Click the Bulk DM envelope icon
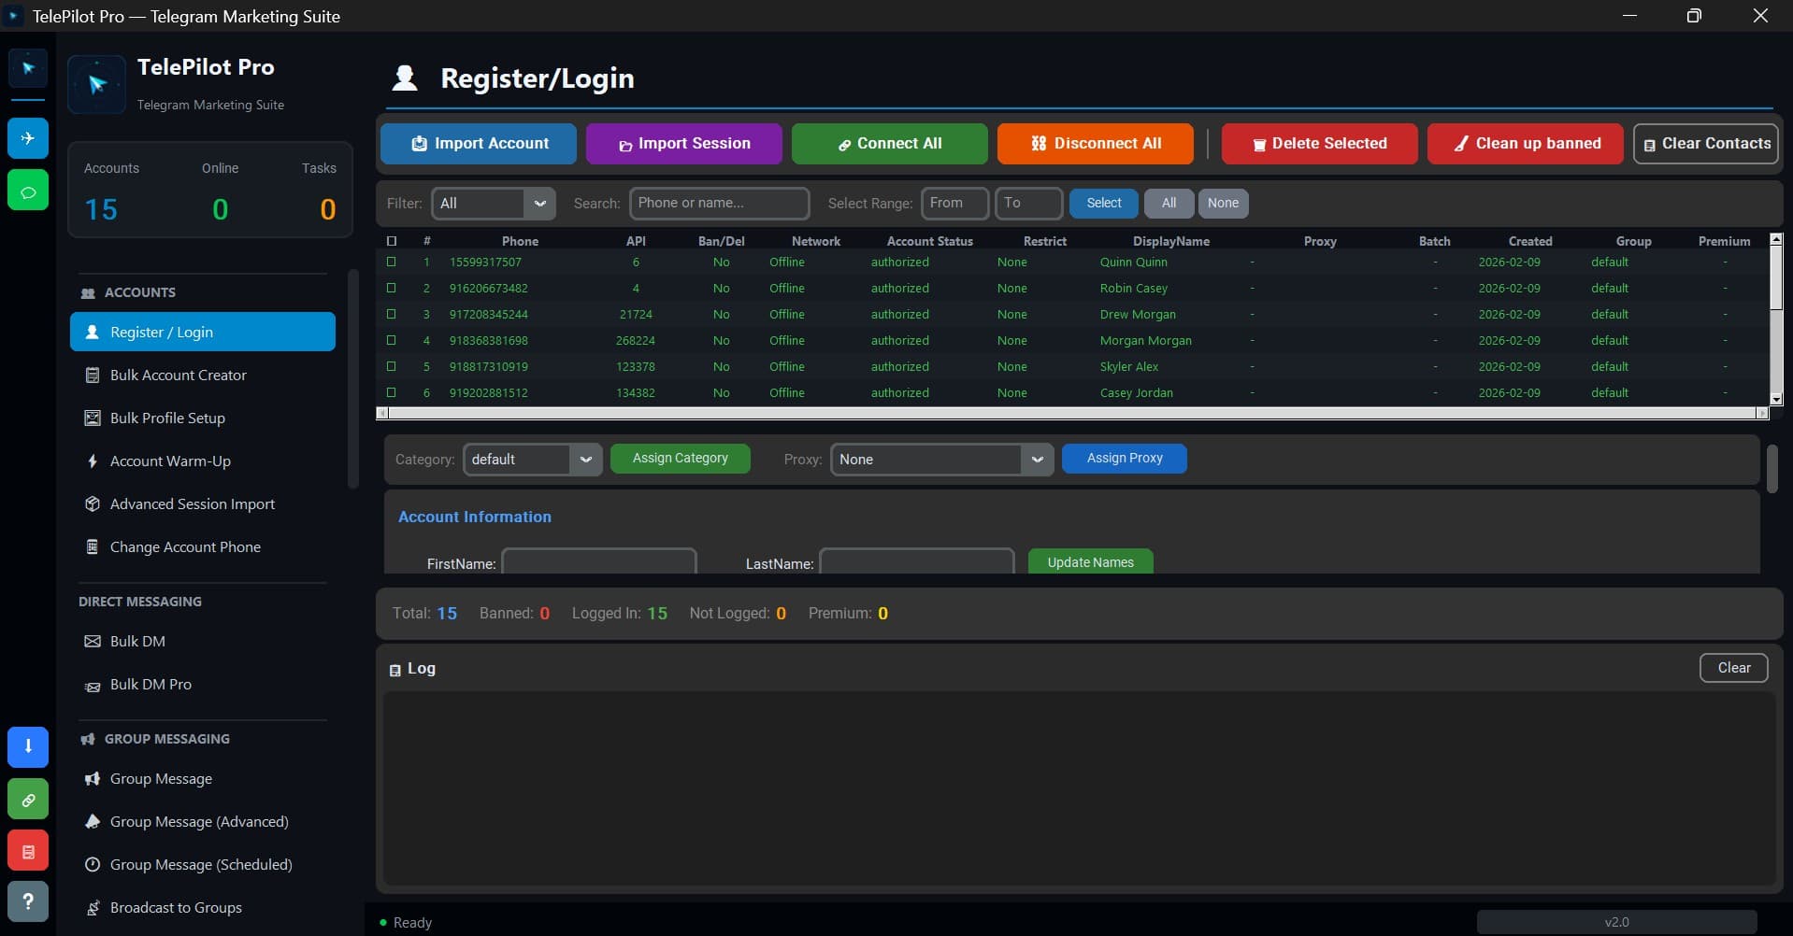Screen dimensions: 1793x936 pos(93,642)
